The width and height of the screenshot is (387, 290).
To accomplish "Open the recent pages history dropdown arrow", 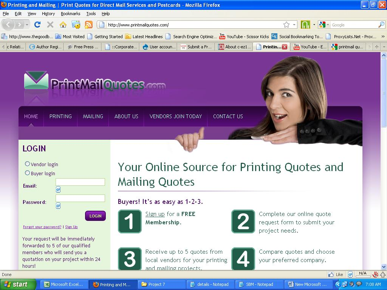I will 27,25.
